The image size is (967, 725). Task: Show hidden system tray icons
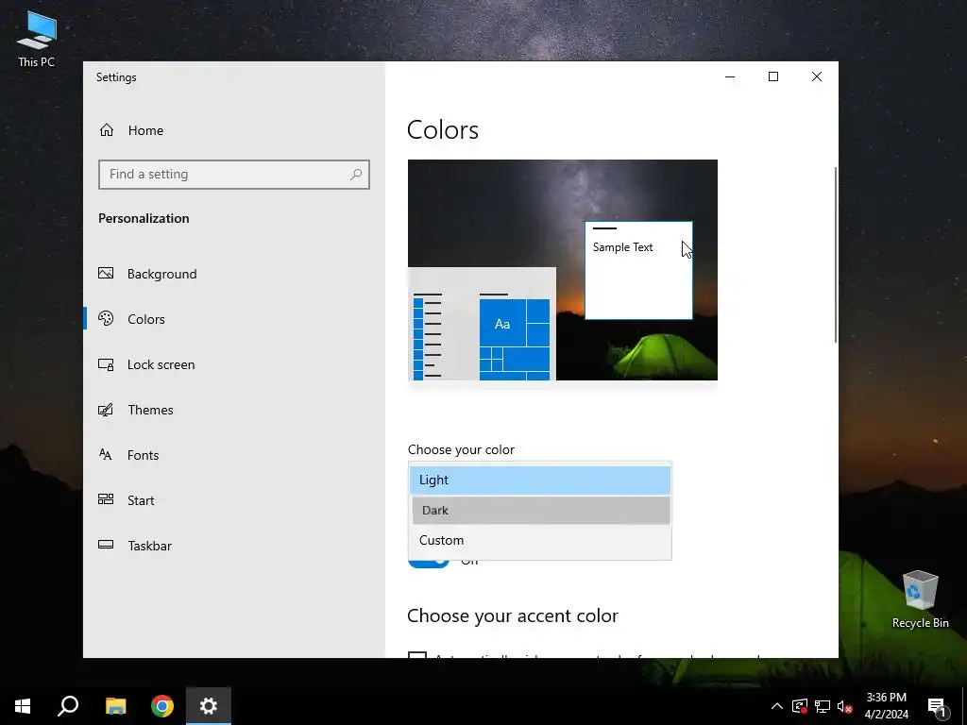(777, 706)
